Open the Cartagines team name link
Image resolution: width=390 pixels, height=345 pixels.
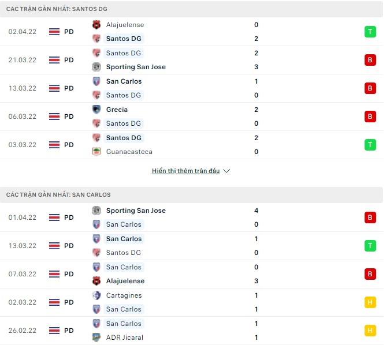[x=124, y=295]
